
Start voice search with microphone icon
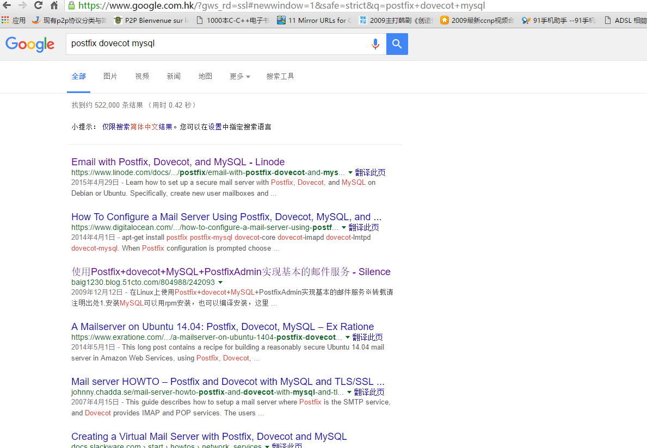375,43
